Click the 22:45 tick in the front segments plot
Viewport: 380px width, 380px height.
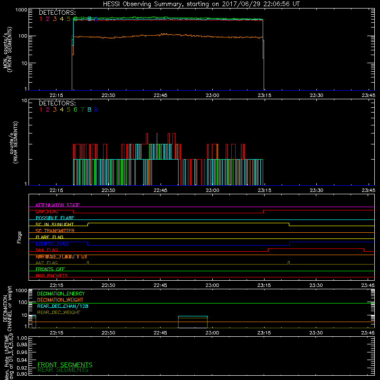[x=161, y=95]
